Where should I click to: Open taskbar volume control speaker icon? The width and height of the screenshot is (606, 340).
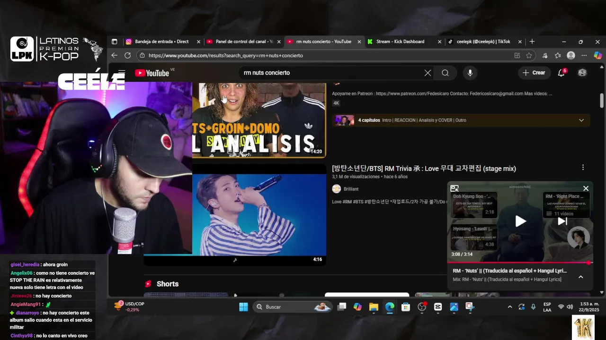[x=570, y=307]
